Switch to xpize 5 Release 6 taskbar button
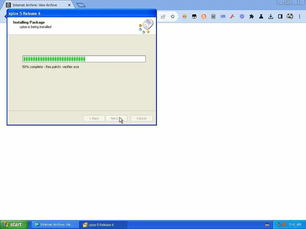Viewport: 306px width, 229px height. (x=104, y=225)
